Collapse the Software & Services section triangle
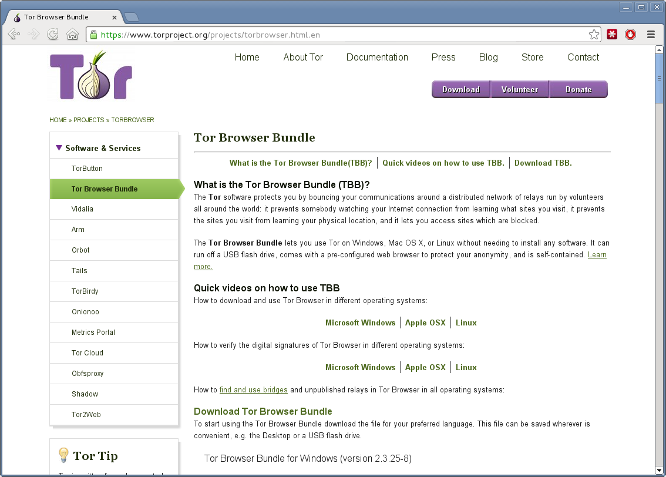666x477 pixels. pyautogui.click(x=59, y=148)
